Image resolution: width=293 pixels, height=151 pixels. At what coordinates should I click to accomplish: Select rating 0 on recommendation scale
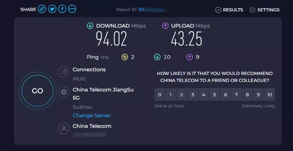tap(159, 95)
